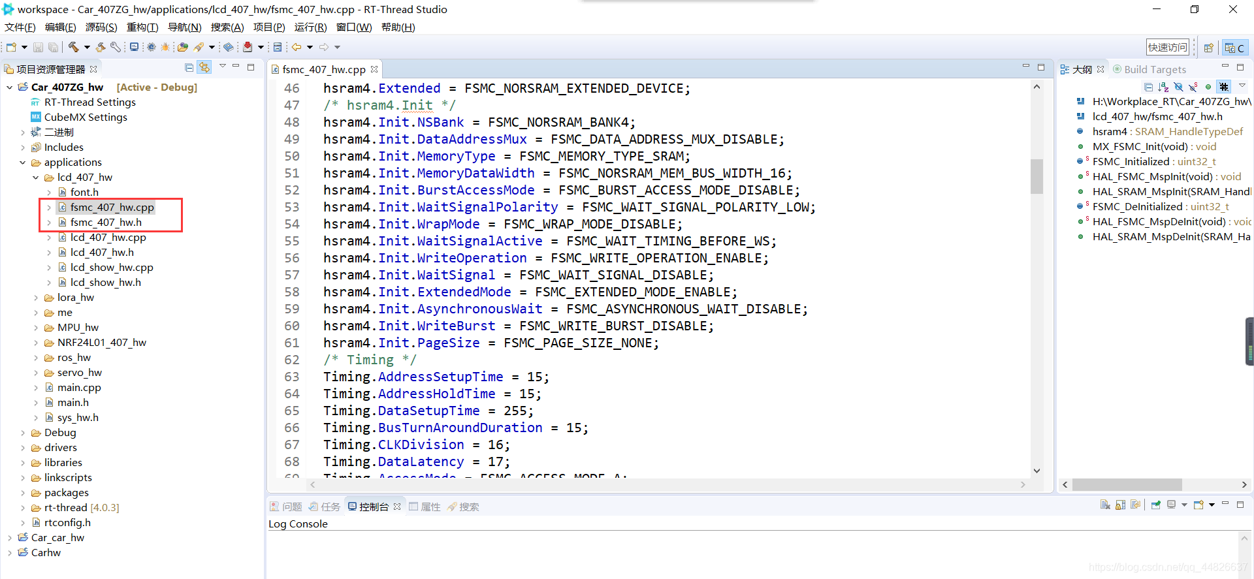Click the outline horizontal scrollbar thumb

pyautogui.click(x=1127, y=484)
